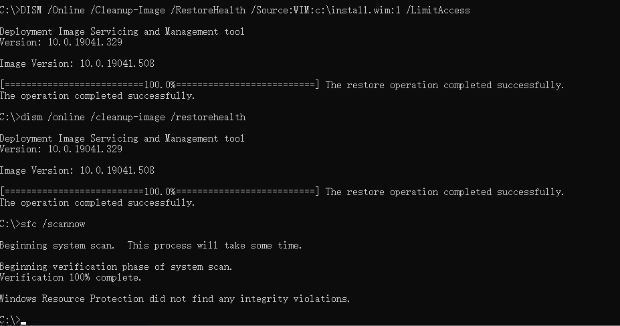The height and width of the screenshot is (326, 620).
Task: Click the second 100.0% progress bar
Action: pos(160,191)
